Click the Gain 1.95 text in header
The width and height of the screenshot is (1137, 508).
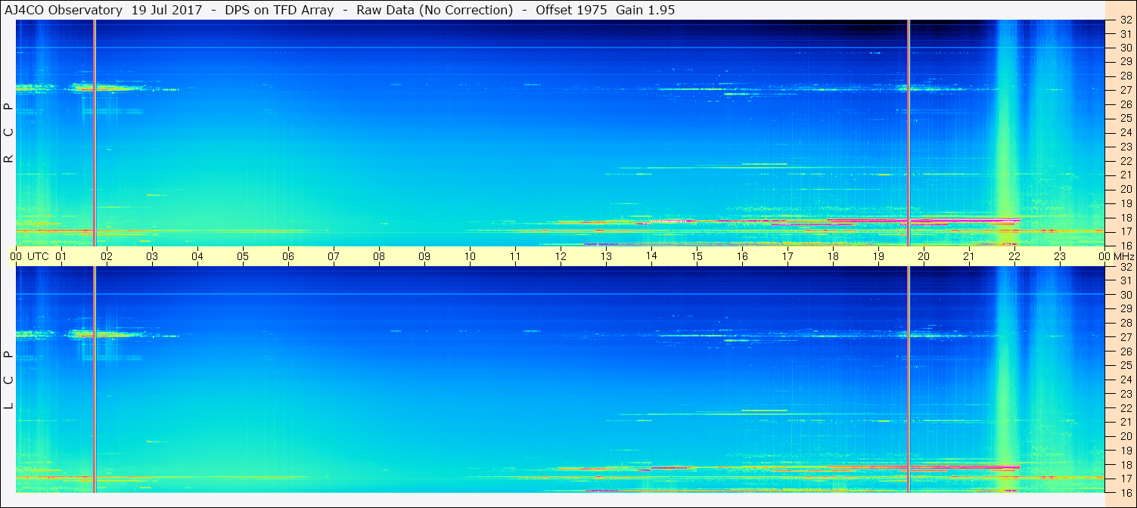[x=645, y=10]
